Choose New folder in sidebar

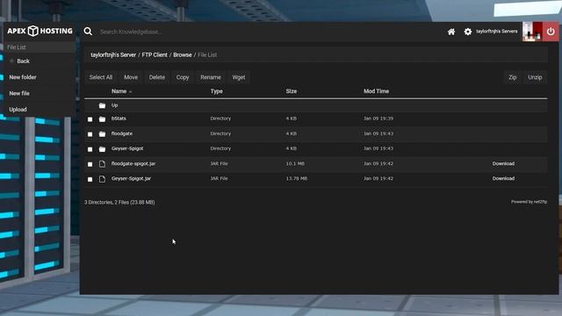coord(23,77)
